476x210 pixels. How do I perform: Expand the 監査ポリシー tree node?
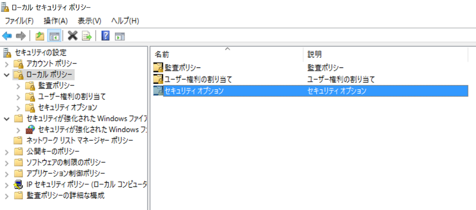point(18,86)
